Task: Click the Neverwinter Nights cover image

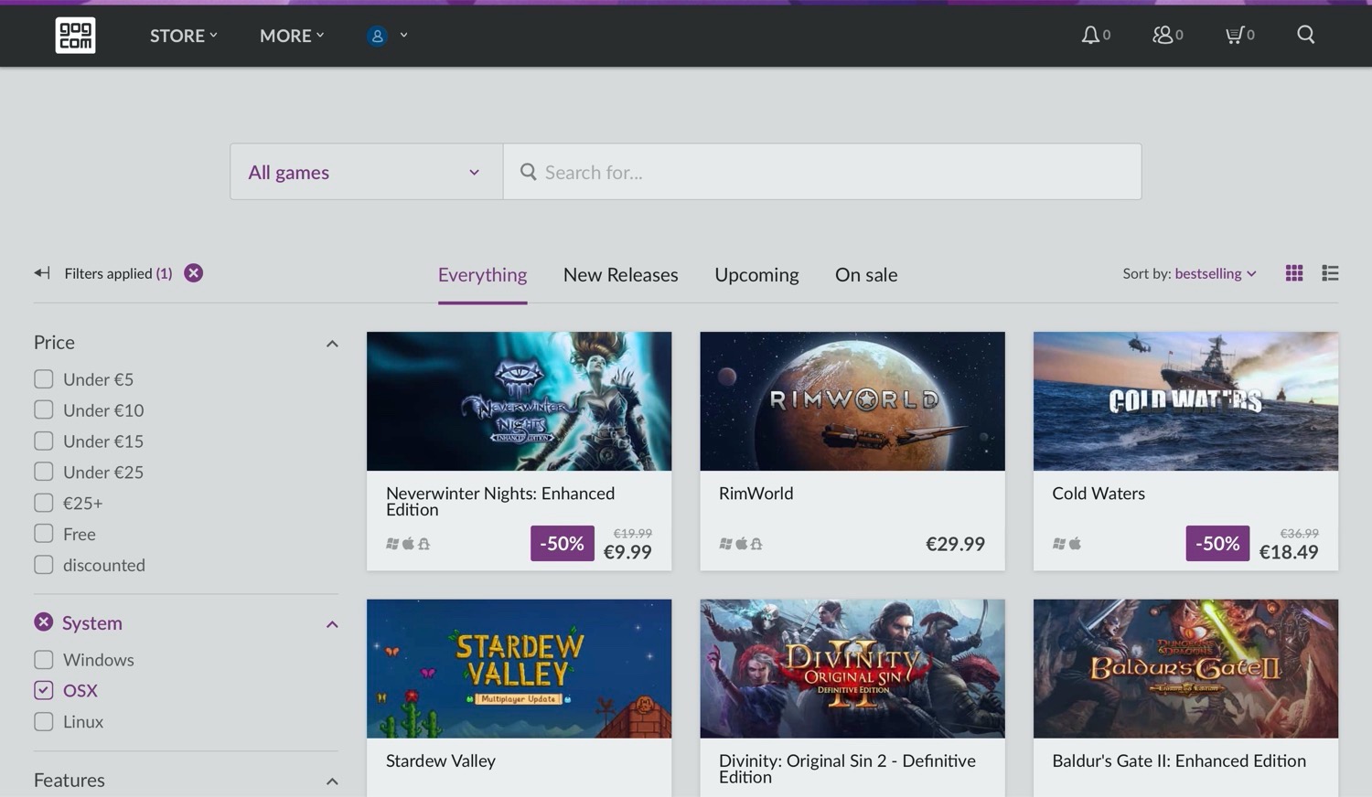Action: [x=519, y=401]
